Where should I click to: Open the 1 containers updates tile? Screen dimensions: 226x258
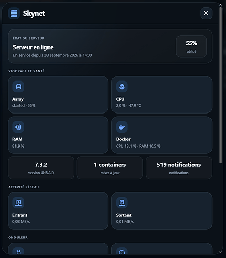point(110,168)
